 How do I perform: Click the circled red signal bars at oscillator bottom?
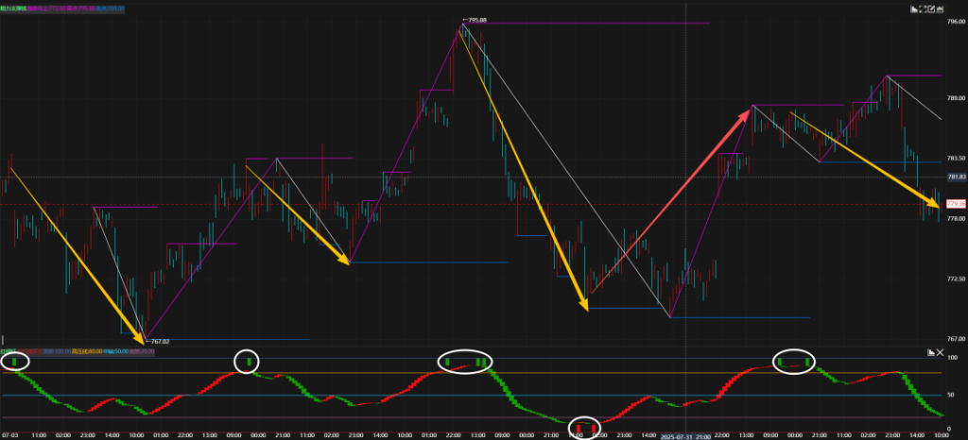point(585,428)
